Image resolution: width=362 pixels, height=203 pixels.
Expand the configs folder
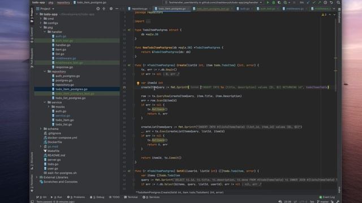(x=41, y=23)
